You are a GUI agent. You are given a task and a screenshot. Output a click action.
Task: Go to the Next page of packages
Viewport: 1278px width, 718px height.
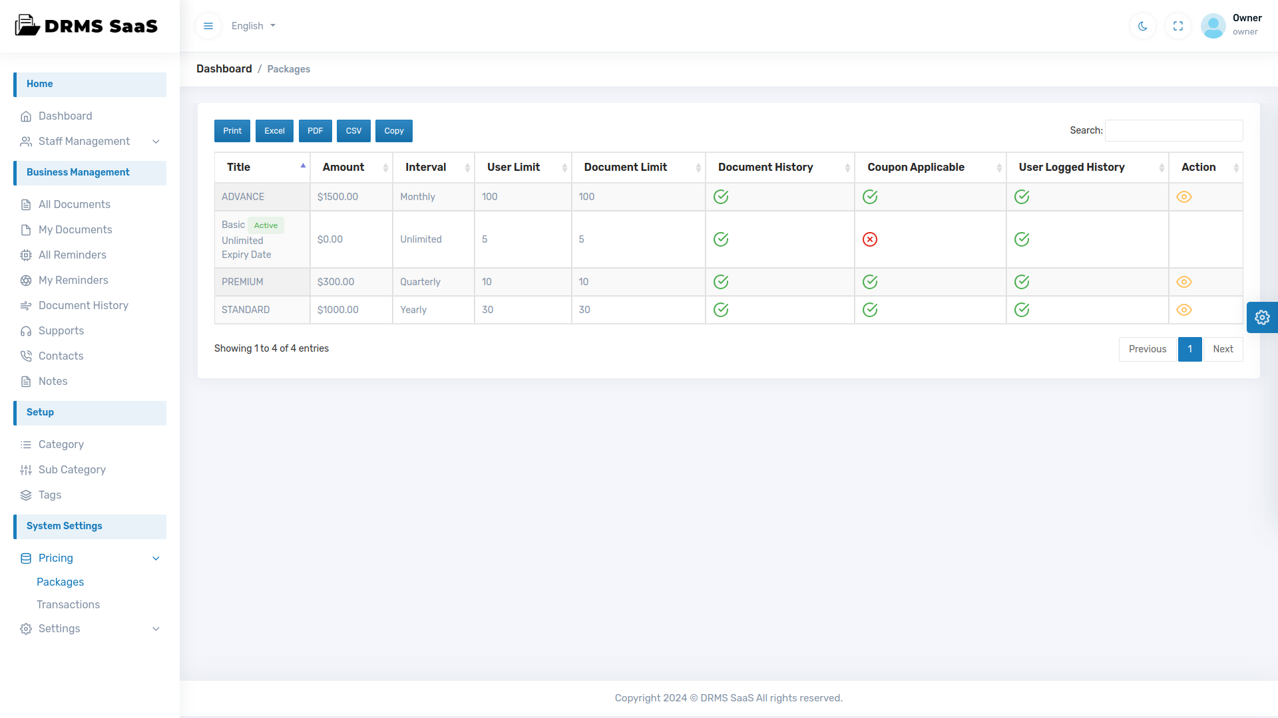(x=1223, y=349)
